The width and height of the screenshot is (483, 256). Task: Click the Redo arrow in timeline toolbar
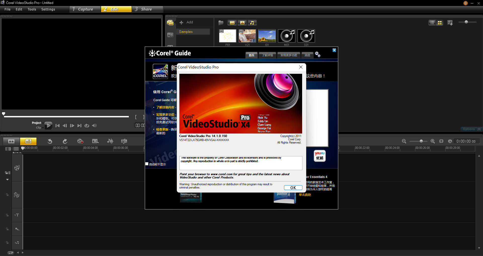pos(65,141)
